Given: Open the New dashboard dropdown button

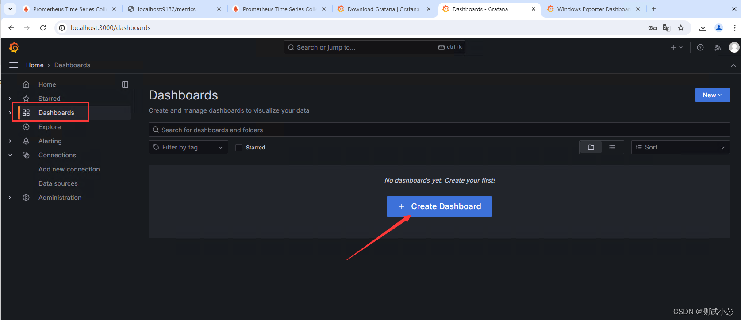Looking at the screenshot, I should [x=713, y=95].
